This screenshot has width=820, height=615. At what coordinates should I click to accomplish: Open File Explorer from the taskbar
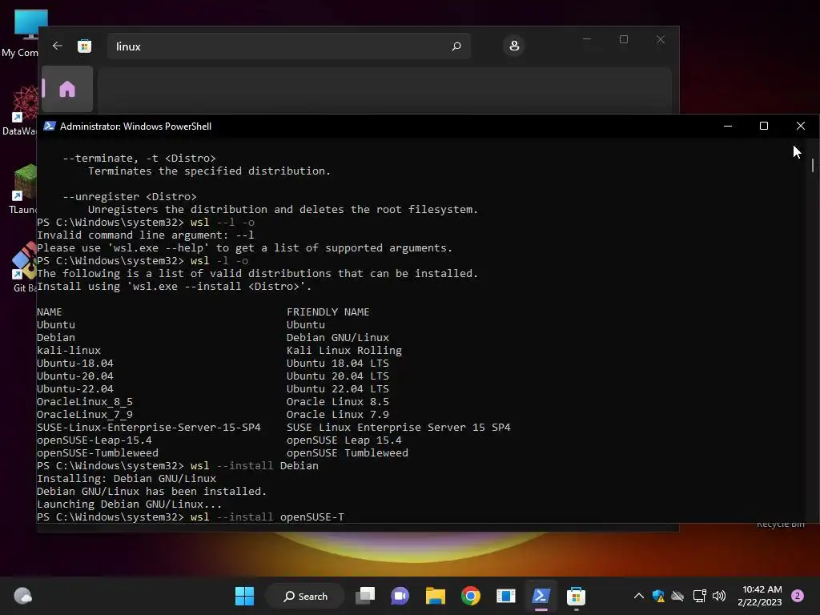(x=435, y=596)
